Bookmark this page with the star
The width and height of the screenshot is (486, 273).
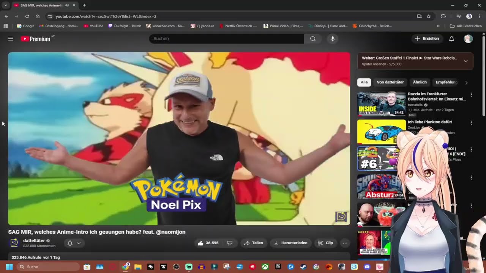tap(429, 16)
